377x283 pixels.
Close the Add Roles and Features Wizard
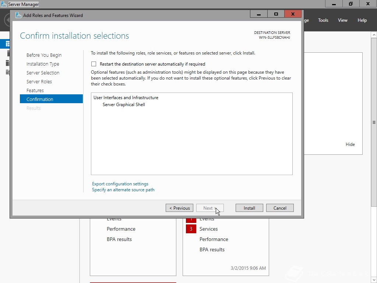pyautogui.click(x=293, y=14)
